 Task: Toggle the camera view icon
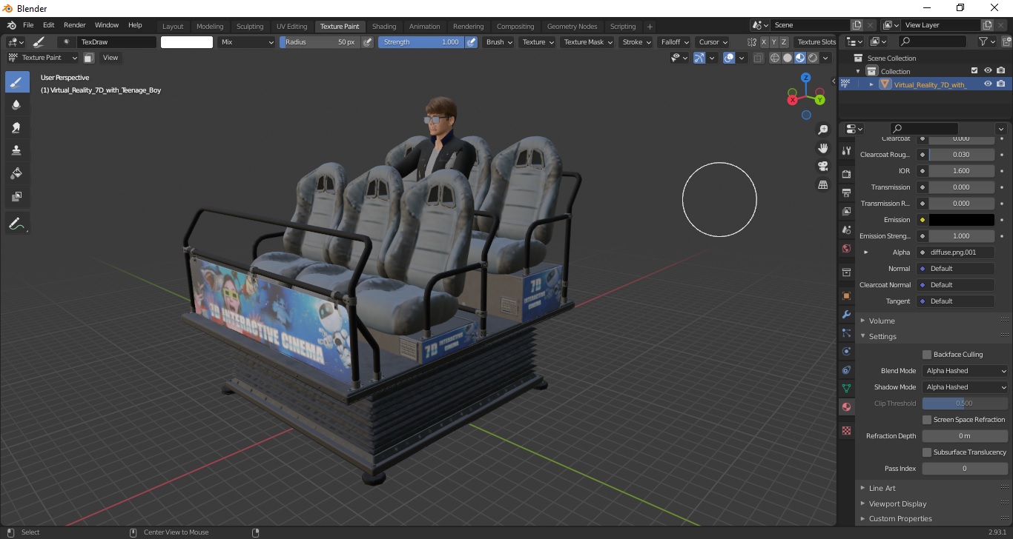tap(822, 166)
